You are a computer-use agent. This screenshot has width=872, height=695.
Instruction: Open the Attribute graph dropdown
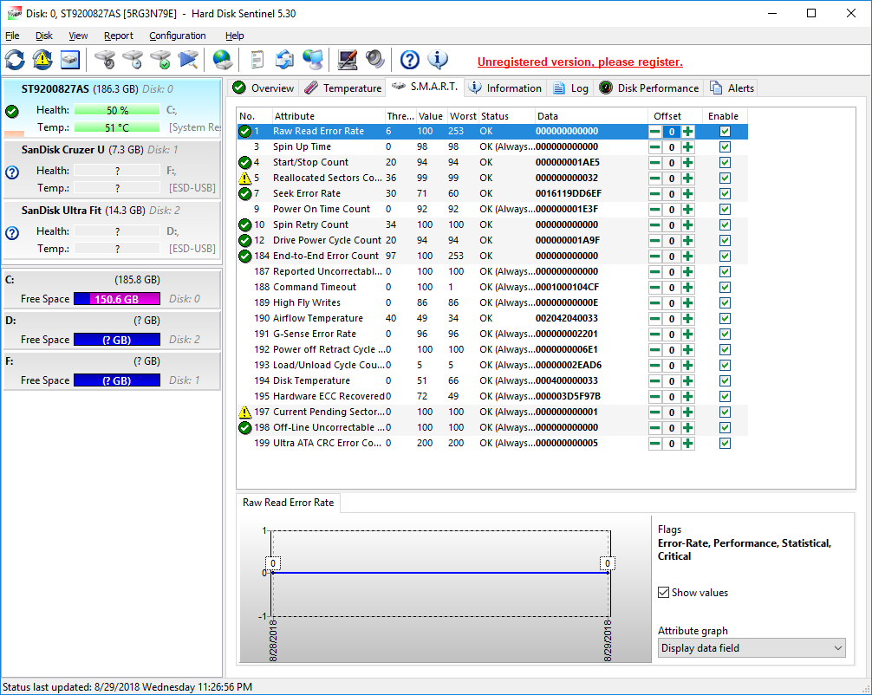tap(751, 648)
